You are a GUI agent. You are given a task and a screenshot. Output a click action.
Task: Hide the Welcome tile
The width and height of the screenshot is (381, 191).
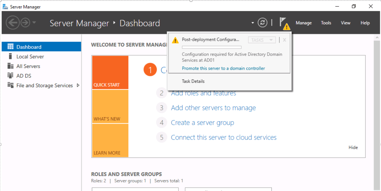[353, 147]
